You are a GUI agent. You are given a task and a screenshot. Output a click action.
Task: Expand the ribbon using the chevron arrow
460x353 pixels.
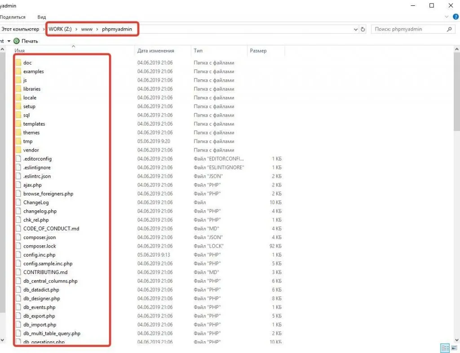click(447, 17)
